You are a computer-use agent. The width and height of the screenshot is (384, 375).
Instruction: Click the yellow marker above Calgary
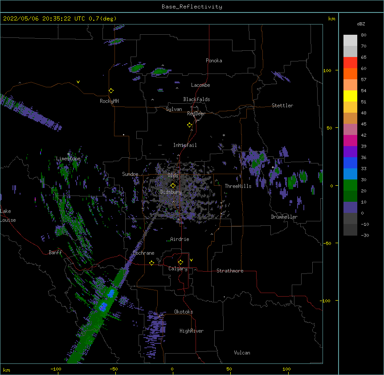[180, 262]
